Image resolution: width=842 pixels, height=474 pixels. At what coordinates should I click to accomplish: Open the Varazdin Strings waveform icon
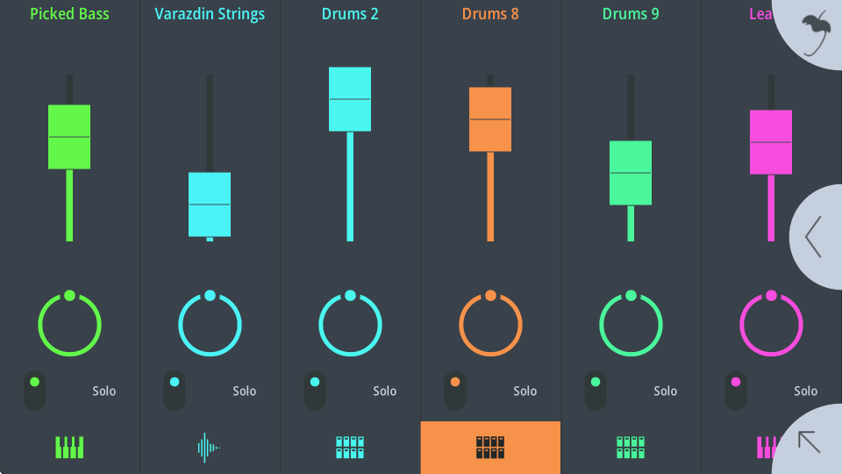[209, 447]
